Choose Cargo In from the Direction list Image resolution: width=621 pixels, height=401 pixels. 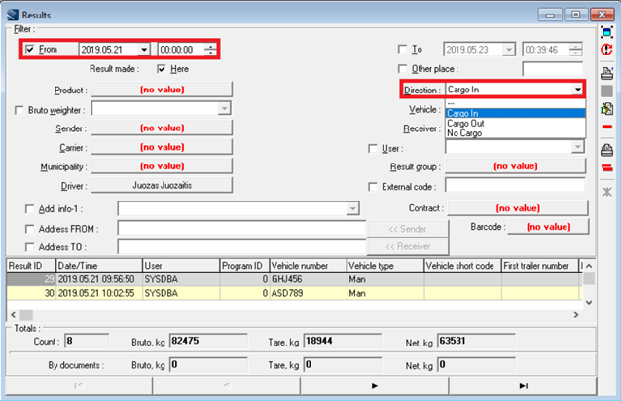tap(515, 113)
